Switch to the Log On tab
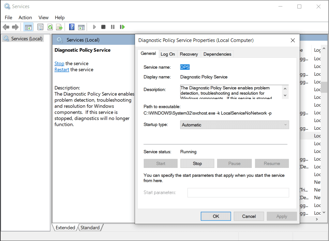The height and width of the screenshot is (241, 329). click(168, 54)
